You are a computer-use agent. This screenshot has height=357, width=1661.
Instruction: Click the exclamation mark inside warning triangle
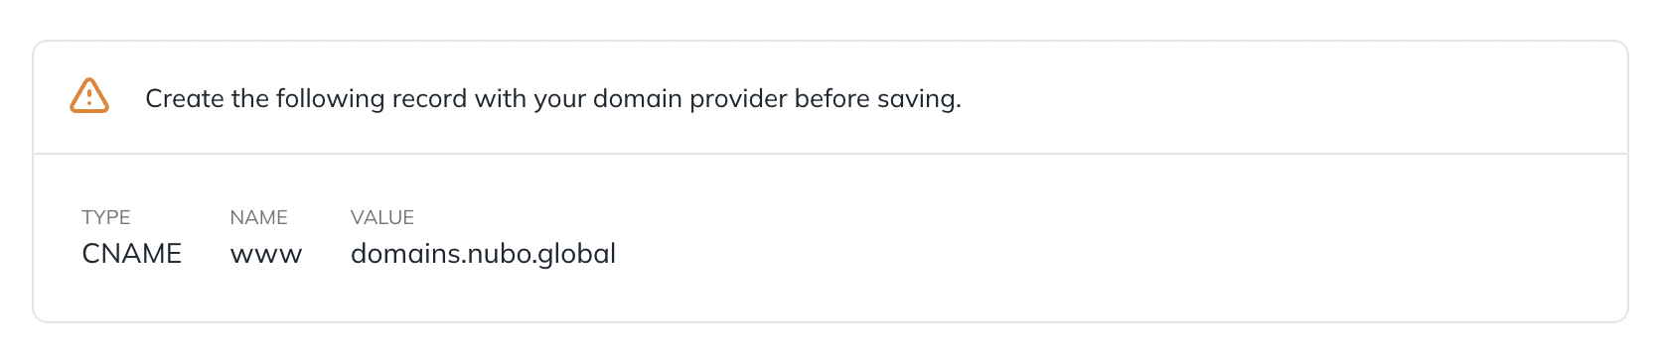click(89, 98)
